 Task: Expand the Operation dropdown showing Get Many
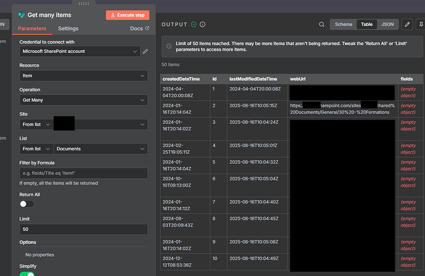(83, 100)
